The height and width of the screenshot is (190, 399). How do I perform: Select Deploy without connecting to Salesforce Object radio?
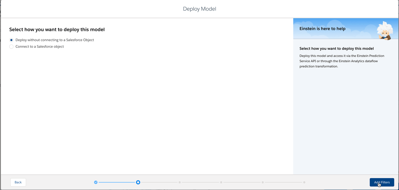pyautogui.click(x=12, y=40)
